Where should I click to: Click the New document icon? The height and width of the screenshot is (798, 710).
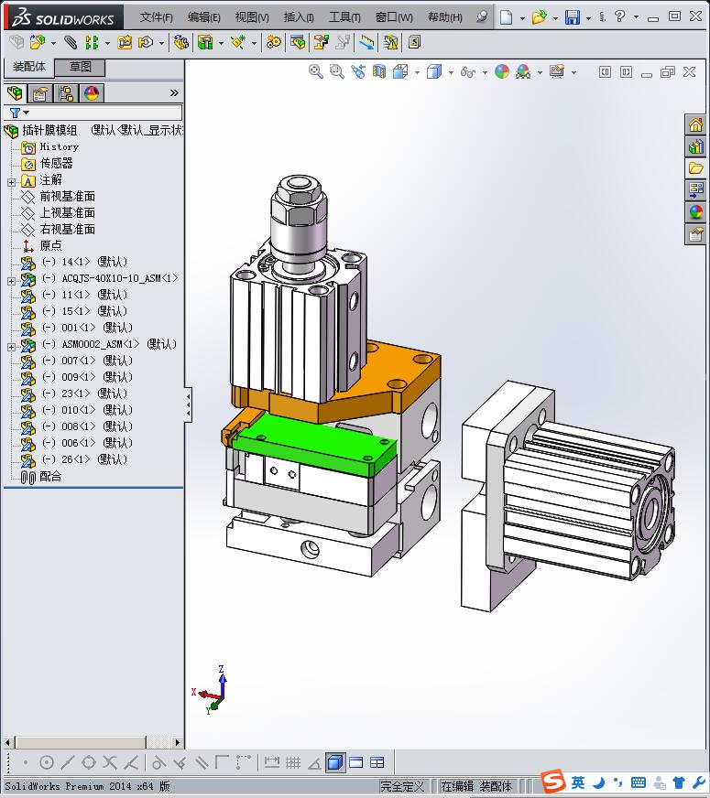coord(506,17)
